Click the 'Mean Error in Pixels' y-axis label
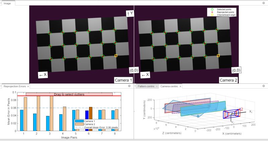The height and width of the screenshot is (141, 268). pyautogui.click(x=9, y=112)
